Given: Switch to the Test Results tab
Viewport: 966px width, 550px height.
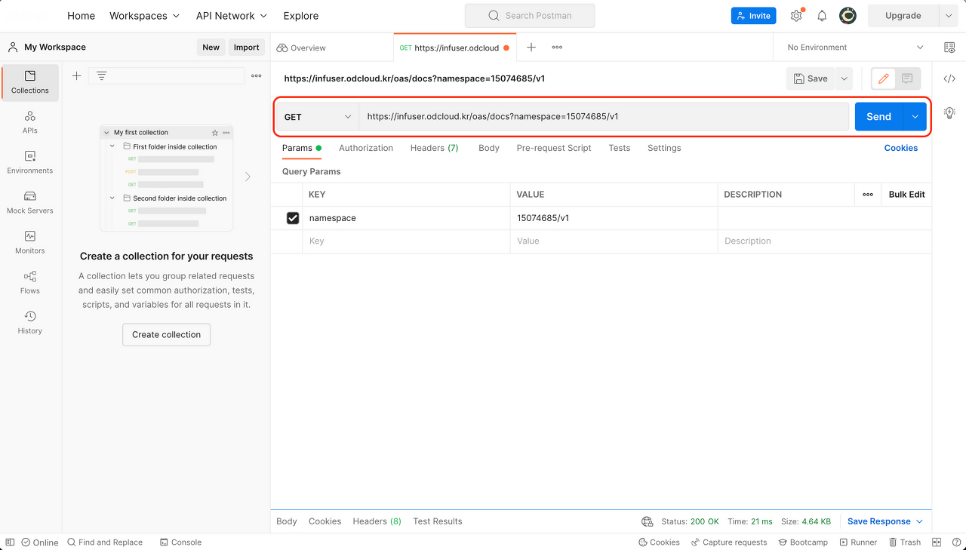Looking at the screenshot, I should [x=438, y=521].
